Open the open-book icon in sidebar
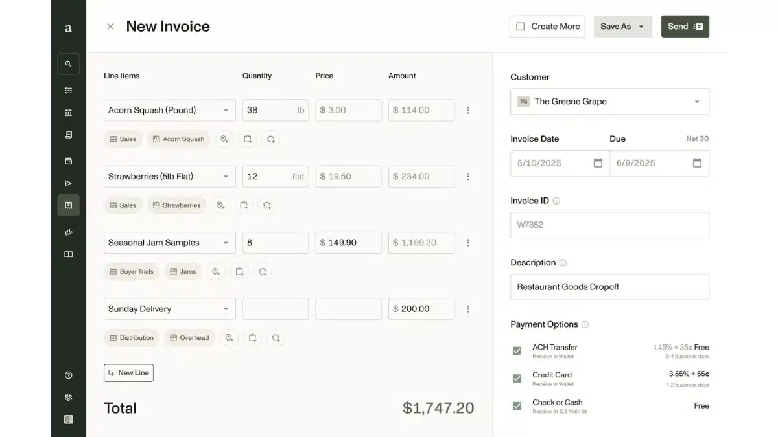Image resolution: width=778 pixels, height=437 pixels. coord(68,254)
